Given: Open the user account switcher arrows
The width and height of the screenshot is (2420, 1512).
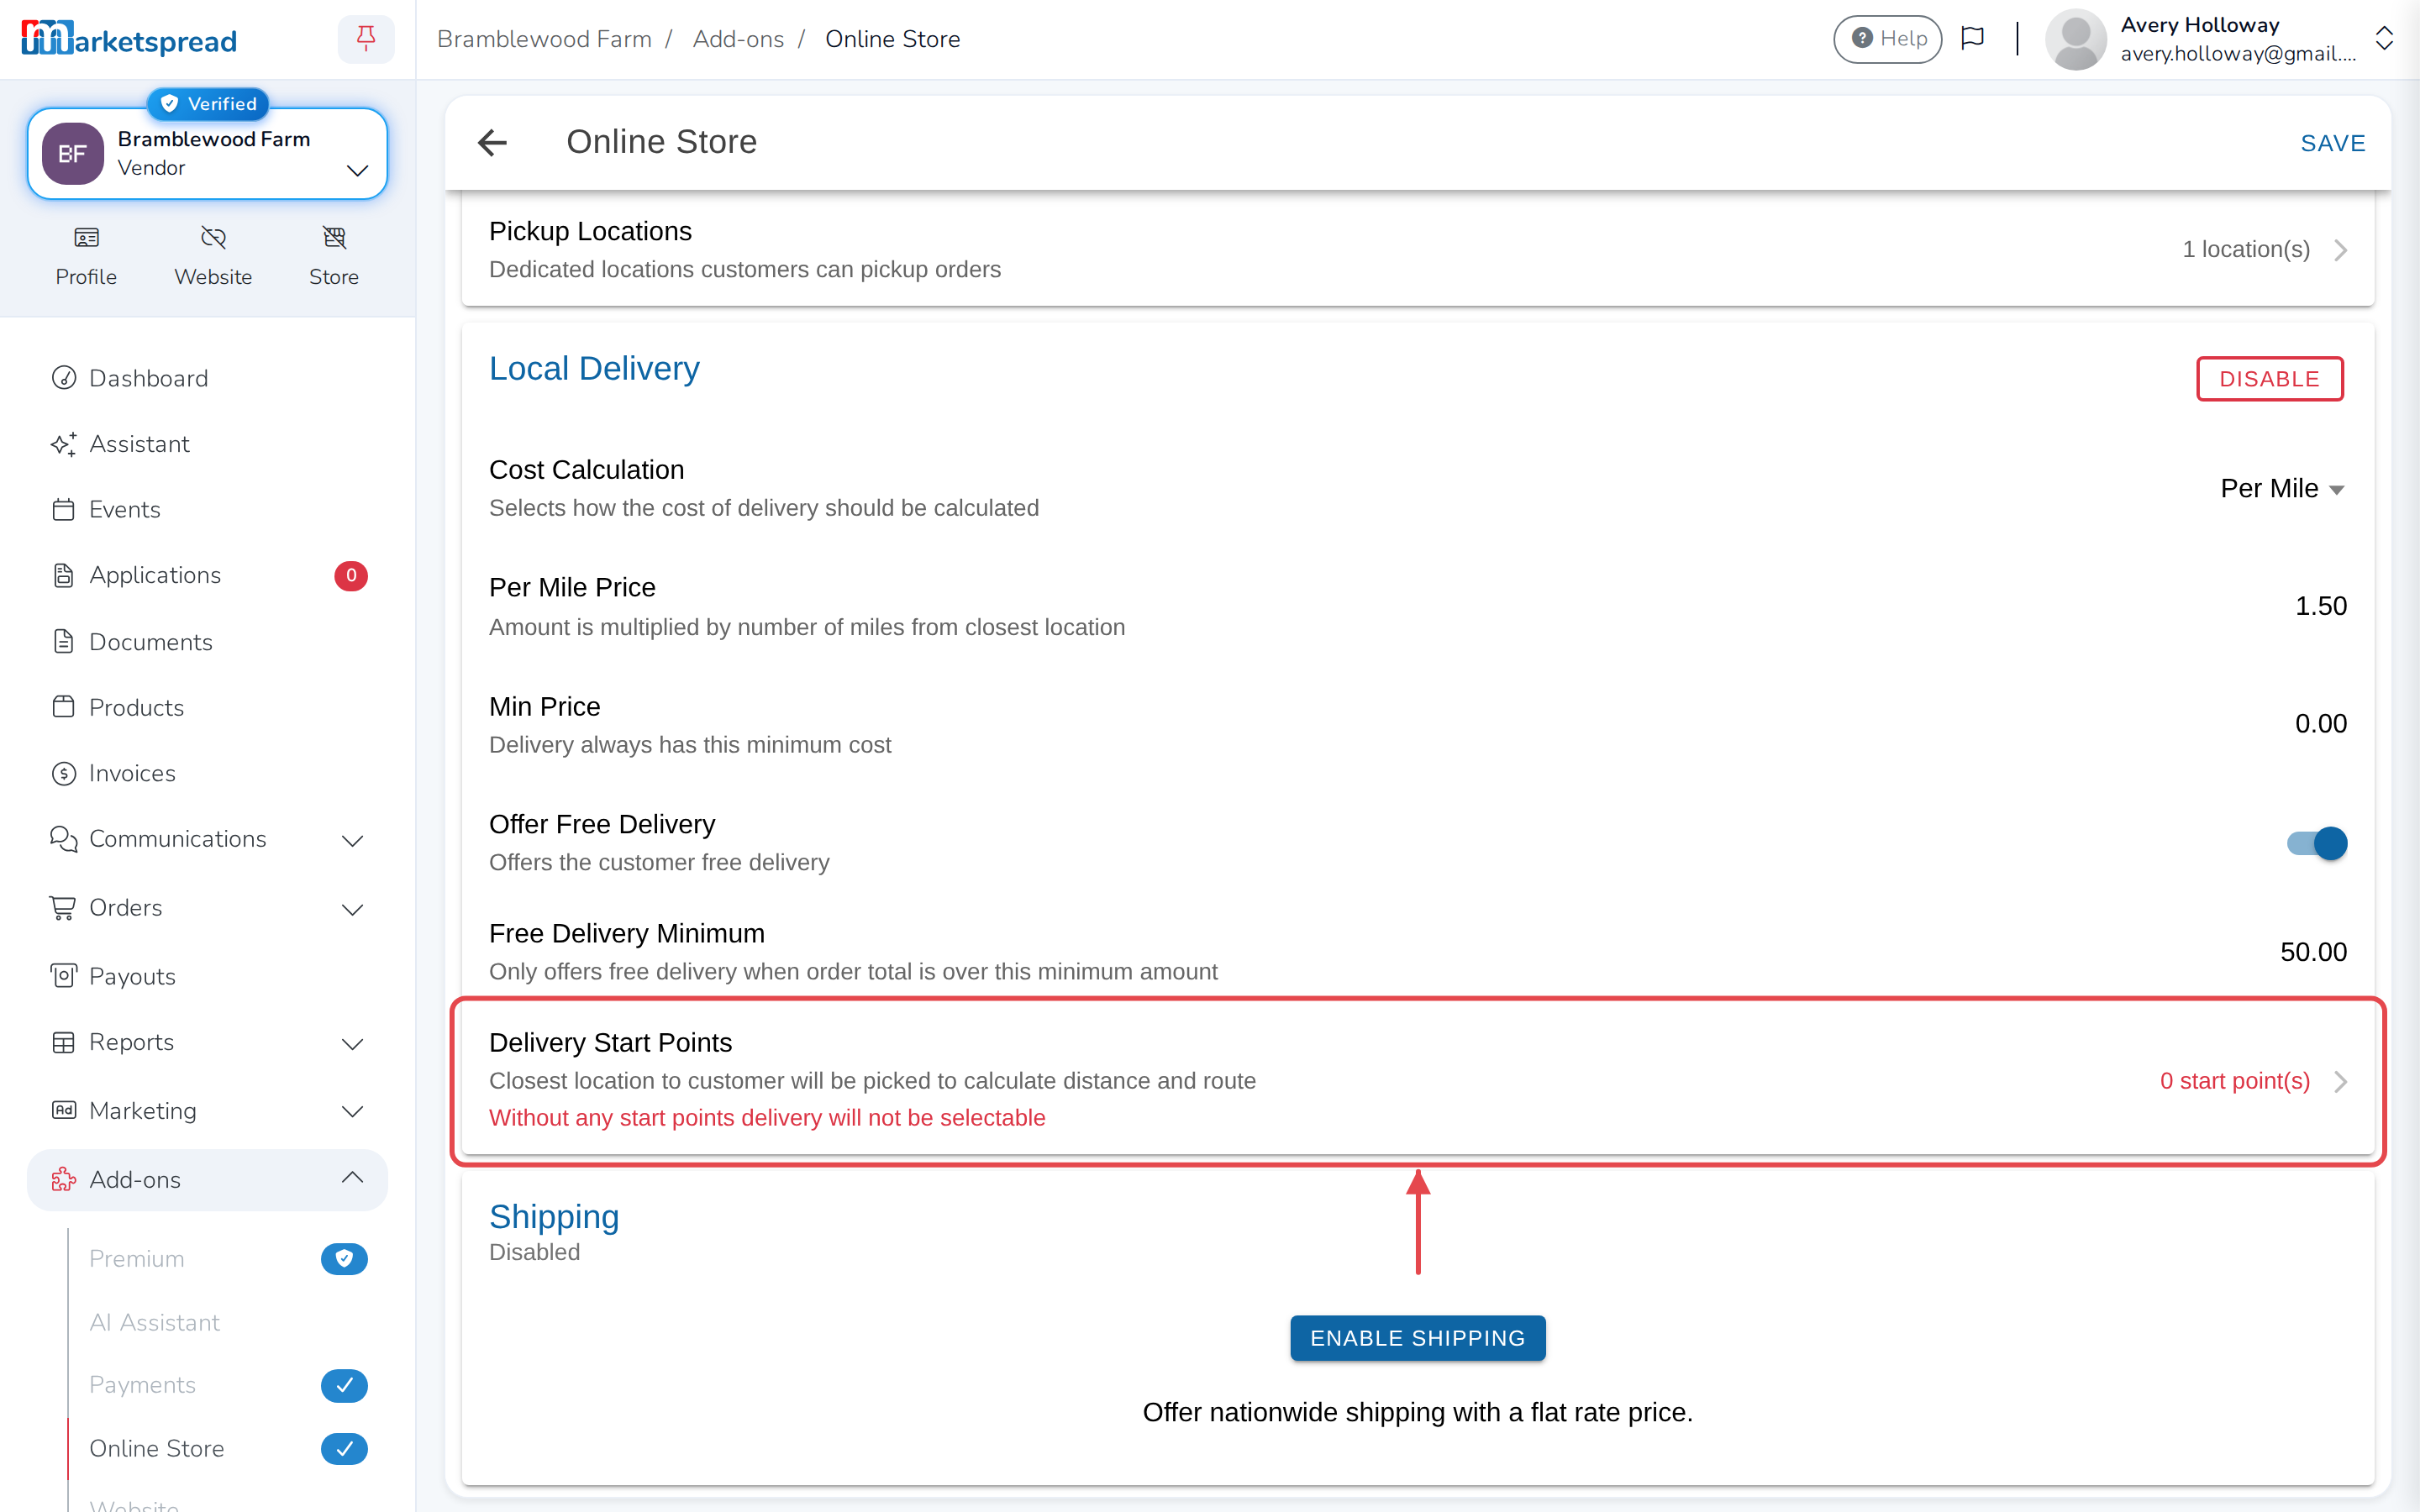Looking at the screenshot, I should (2384, 39).
